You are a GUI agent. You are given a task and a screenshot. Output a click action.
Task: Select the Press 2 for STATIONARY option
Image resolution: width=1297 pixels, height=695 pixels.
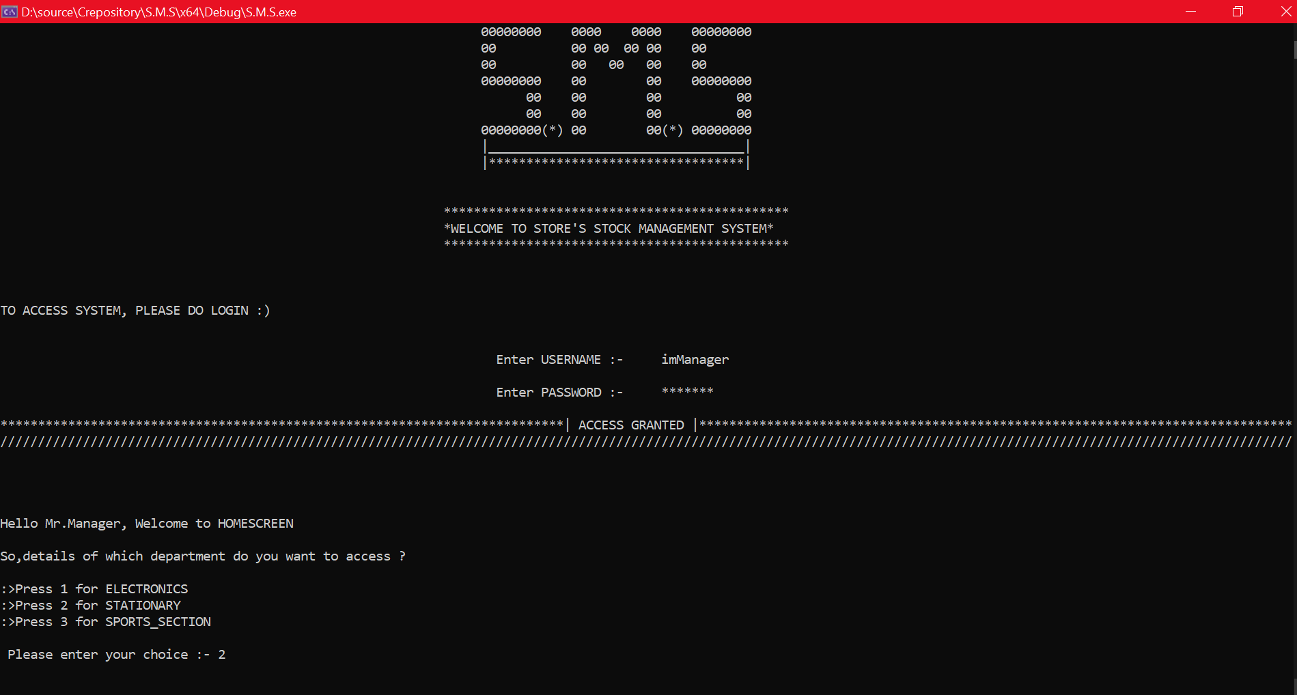tap(90, 605)
